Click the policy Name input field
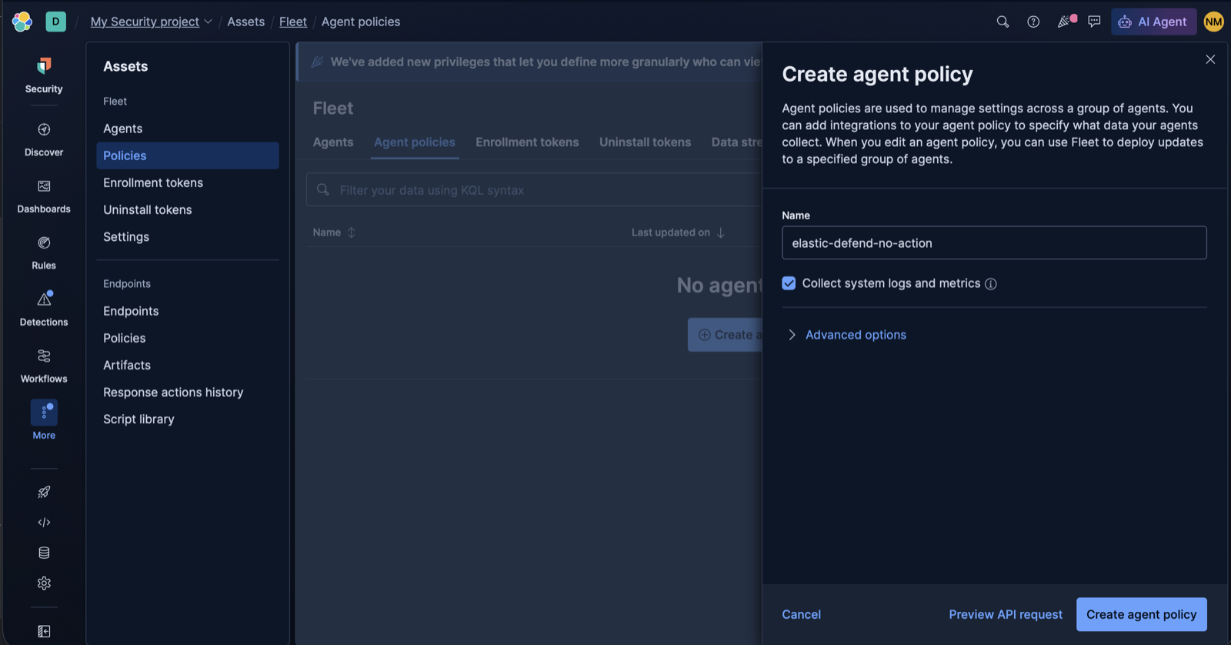Screen dimensions: 1231x645 point(994,242)
